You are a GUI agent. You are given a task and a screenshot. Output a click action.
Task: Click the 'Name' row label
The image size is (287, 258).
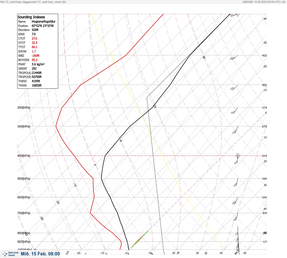tap(22, 21)
